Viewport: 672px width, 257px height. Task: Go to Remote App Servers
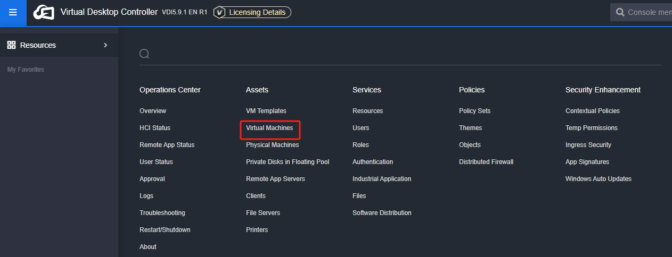(275, 179)
